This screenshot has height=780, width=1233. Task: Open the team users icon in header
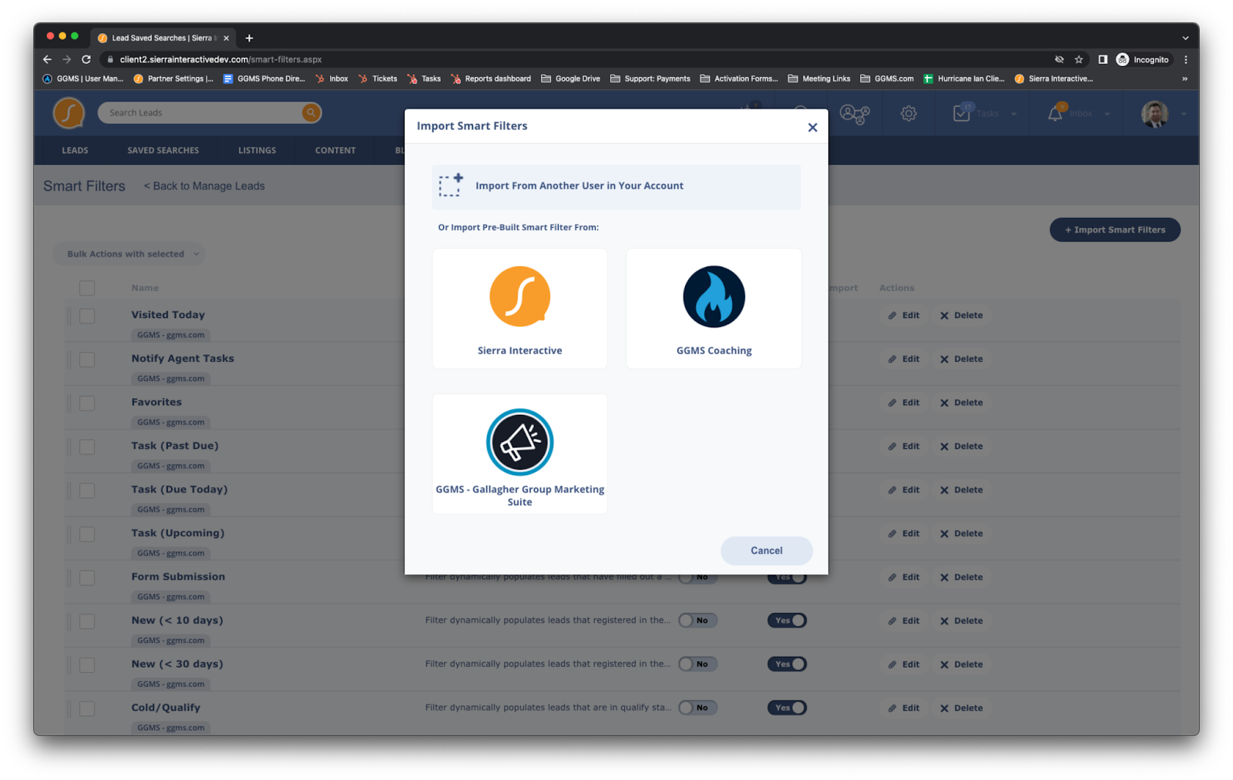tap(855, 114)
